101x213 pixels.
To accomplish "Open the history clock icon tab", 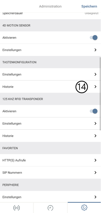I will [50, 208].
